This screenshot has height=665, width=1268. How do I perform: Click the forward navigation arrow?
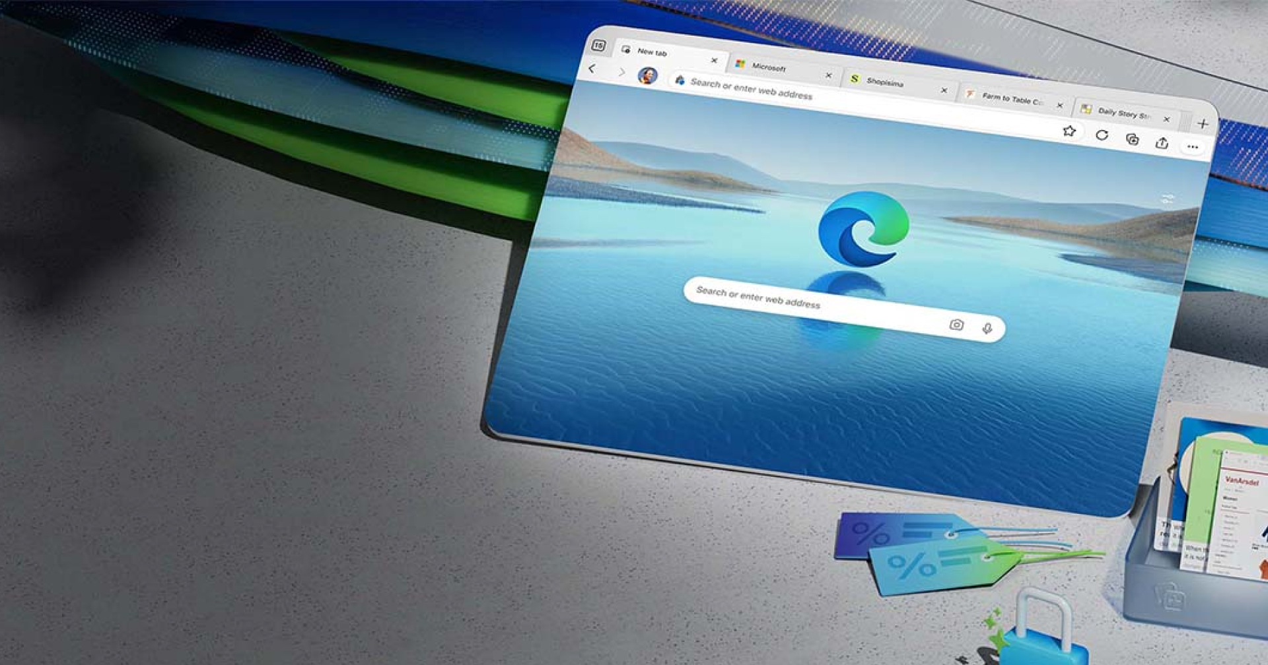(621, 72)
